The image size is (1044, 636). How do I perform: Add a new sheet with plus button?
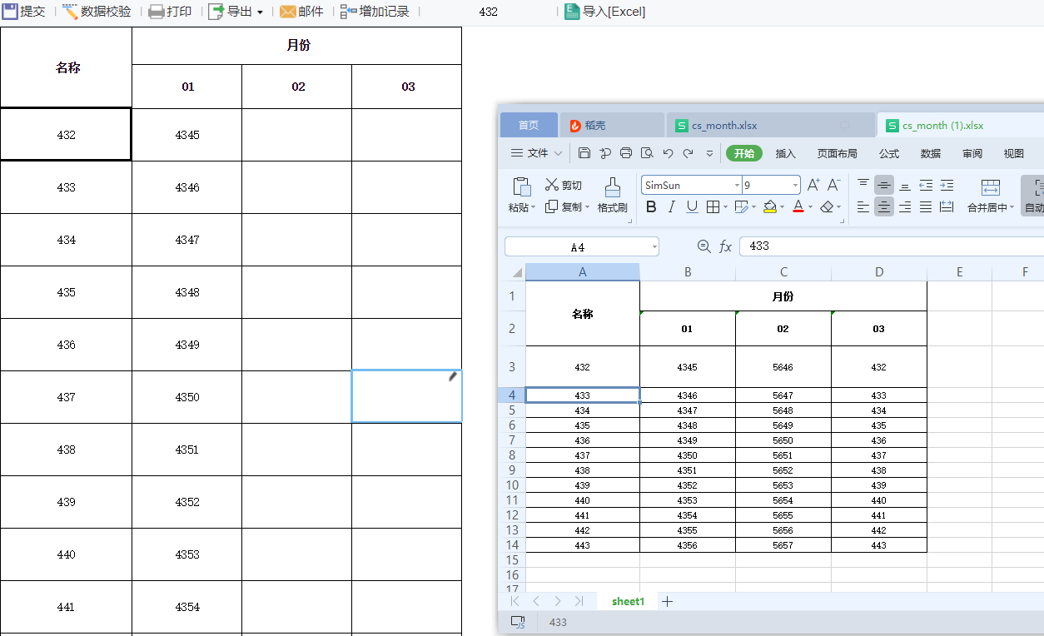tap(667, 601)
